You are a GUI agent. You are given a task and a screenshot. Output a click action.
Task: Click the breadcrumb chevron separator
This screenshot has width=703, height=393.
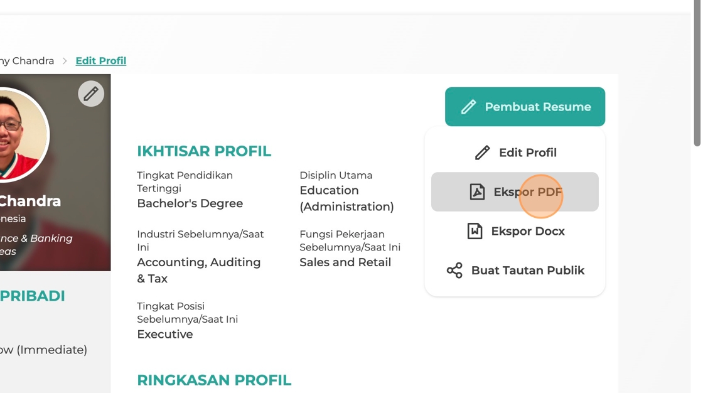tap(65, 60)
